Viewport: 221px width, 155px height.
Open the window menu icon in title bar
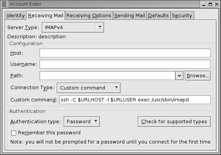coord(4,4)
